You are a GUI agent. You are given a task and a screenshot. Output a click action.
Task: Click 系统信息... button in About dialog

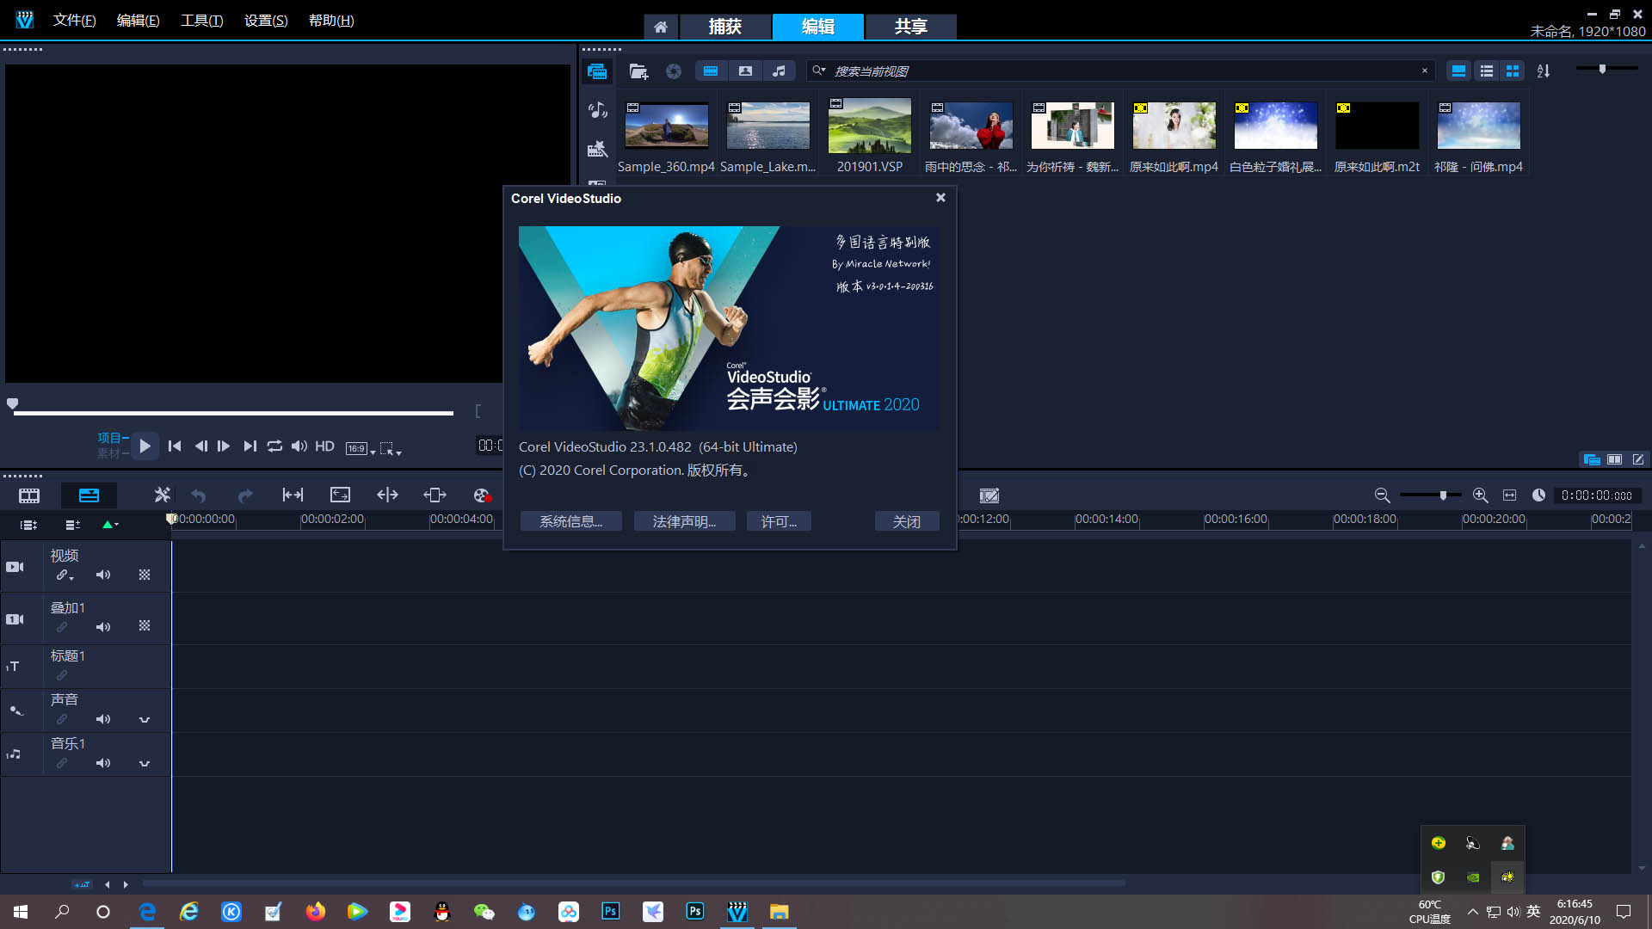(570, 521)
